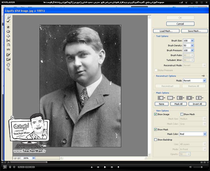Play the video in KMPlayer
Image resolution: width=210 pixels, height=171 pixels.
click(x=105, y=167)
